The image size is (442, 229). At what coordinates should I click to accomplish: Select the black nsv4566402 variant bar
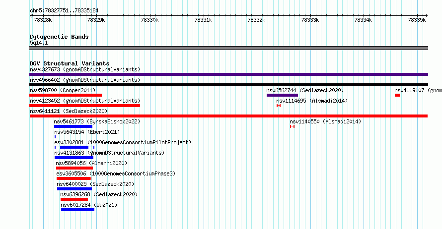(x=228, y=85)
